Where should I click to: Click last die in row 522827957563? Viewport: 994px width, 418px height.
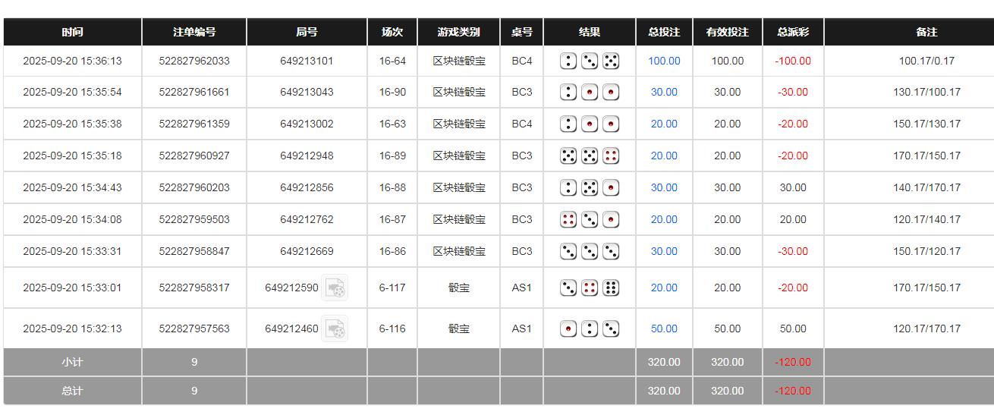pyautogui.click(x=611, y=329)
